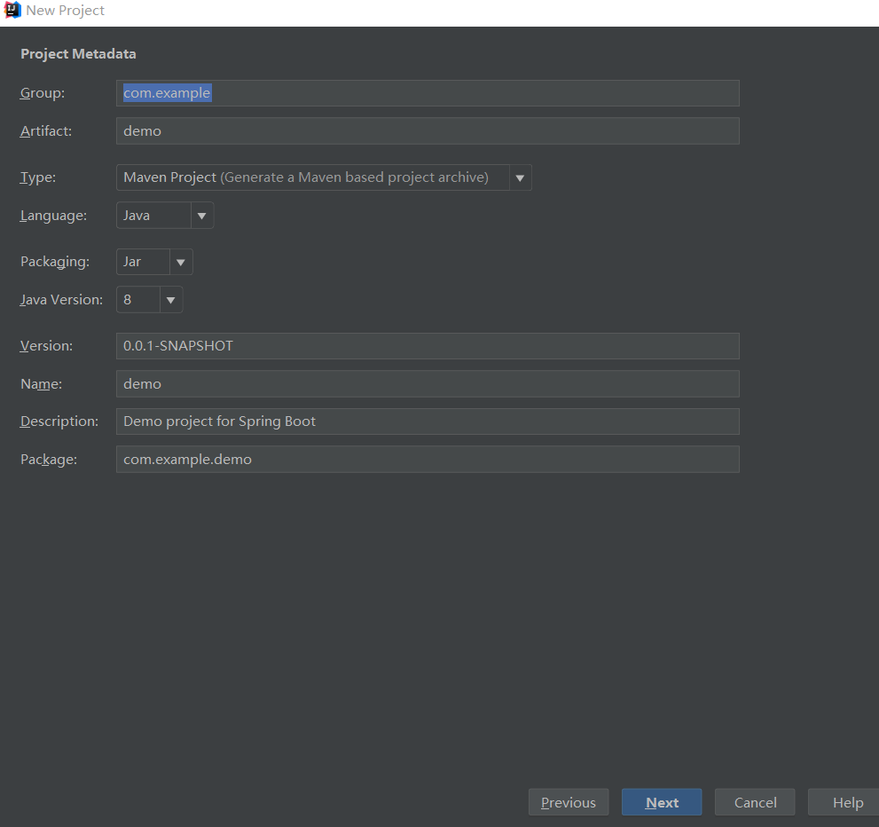Click the Jar packaging combo box

(142, 262)
